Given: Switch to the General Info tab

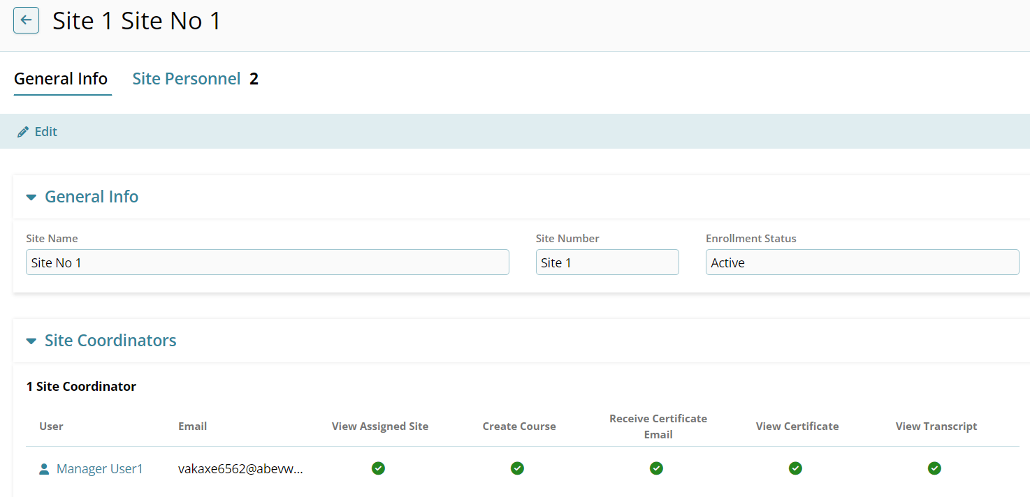Looking at the screenshot, I should [61, 79].
